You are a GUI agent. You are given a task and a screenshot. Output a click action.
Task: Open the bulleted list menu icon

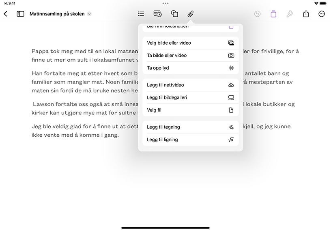pos(141,14)
